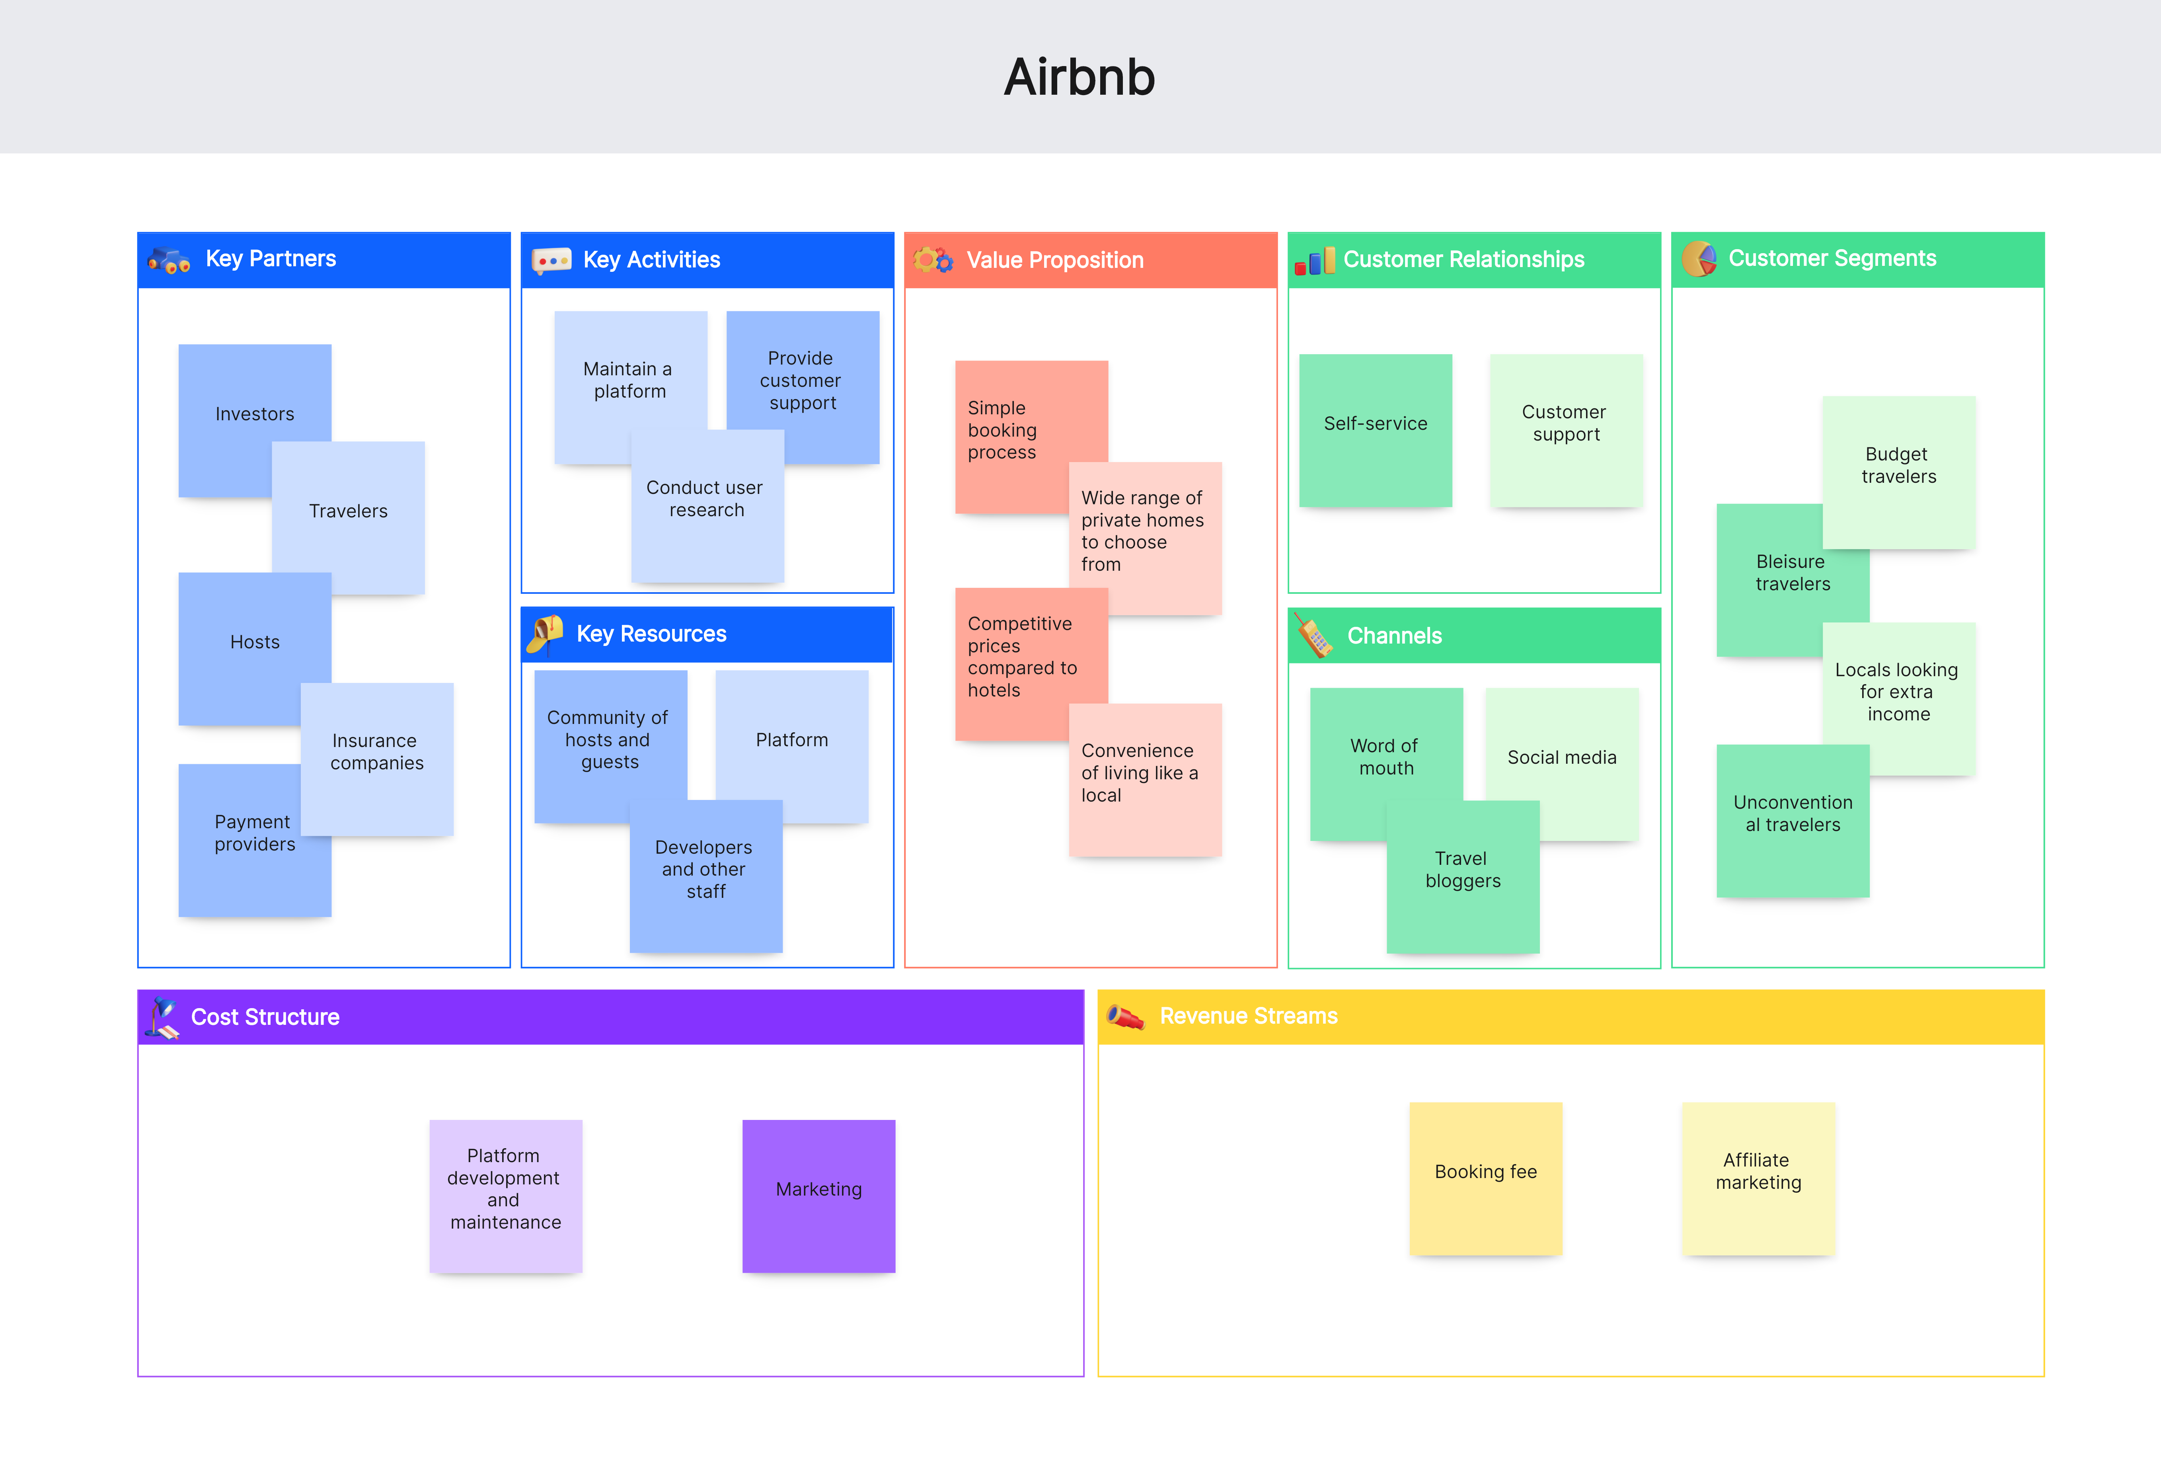Image resolution: width=2161 pixels, height=1465 pixels.
Task: Click the mailbox icon beside Key Resources
Action: [x=545, y=634]
